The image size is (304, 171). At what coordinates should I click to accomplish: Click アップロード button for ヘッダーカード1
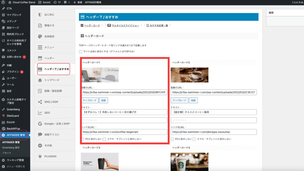click(90, 100)
